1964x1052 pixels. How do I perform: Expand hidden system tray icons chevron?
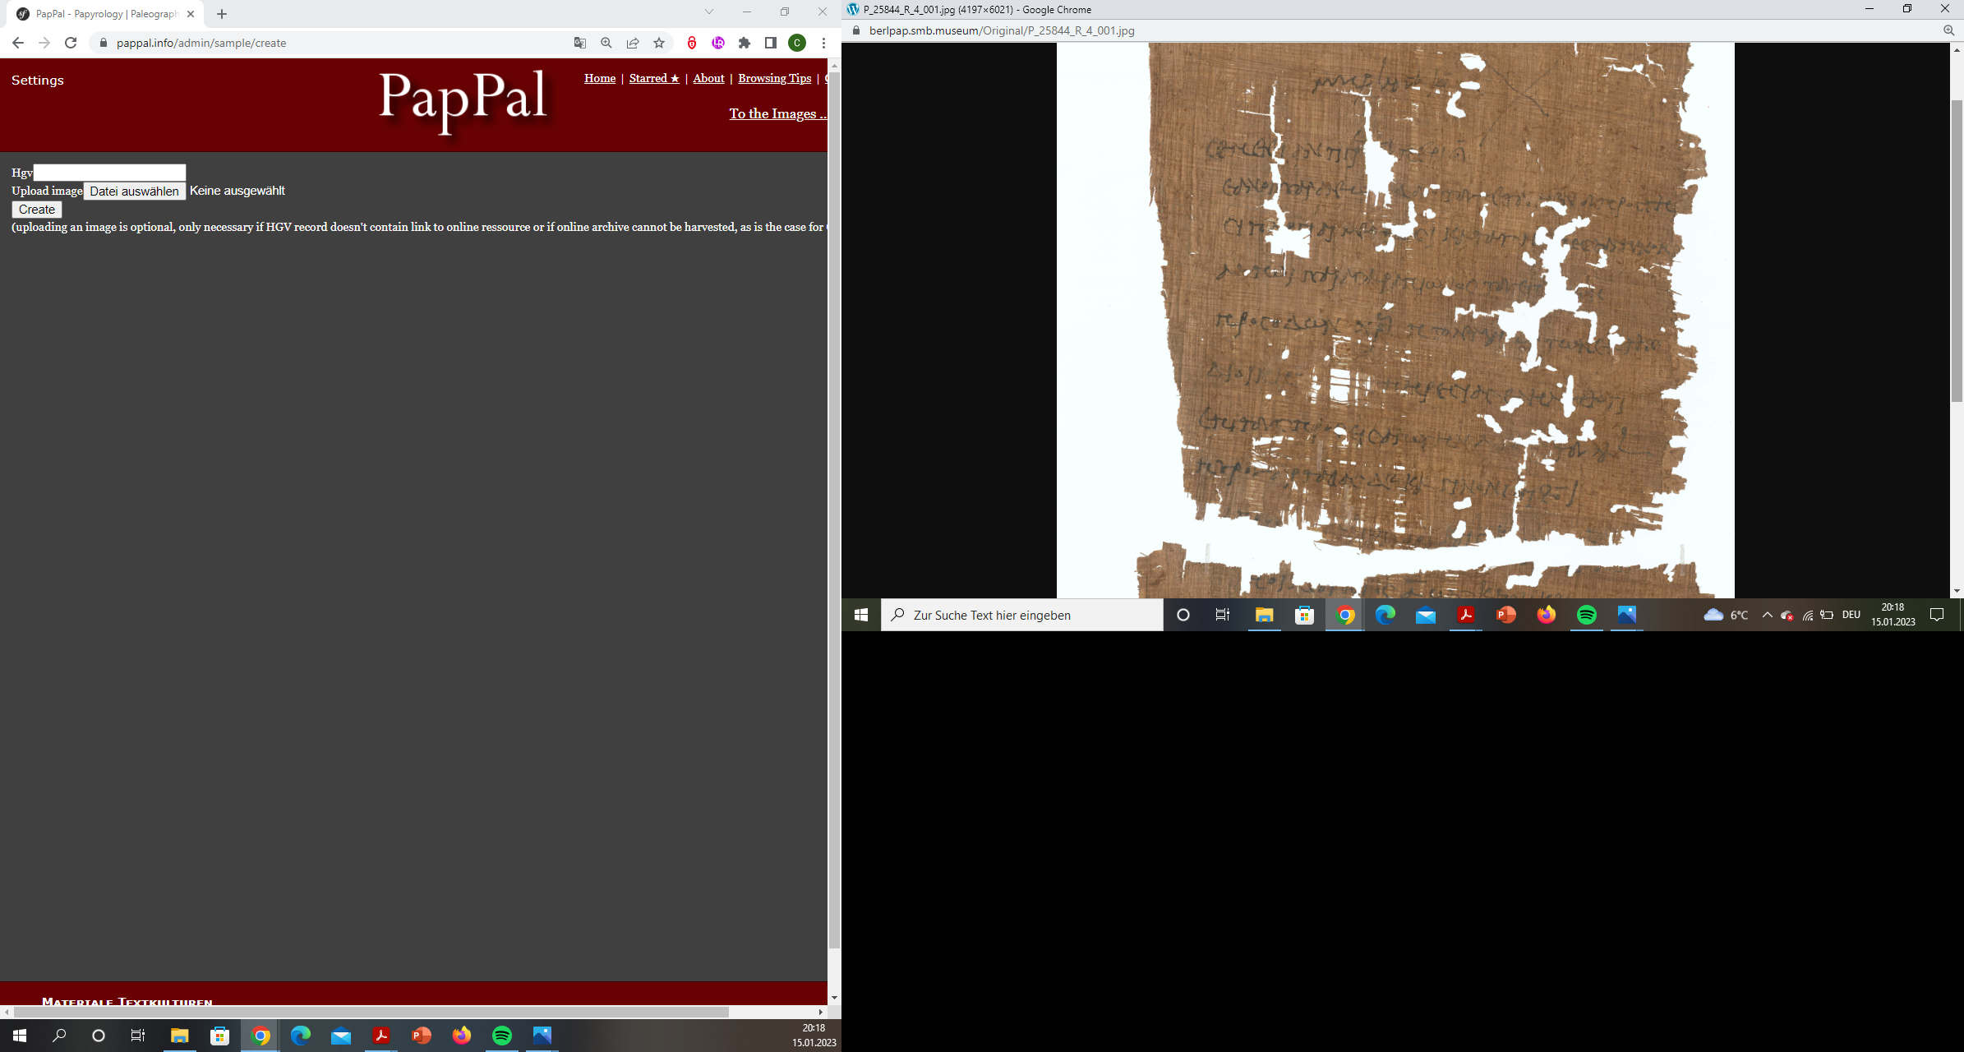pos(1767,615)
